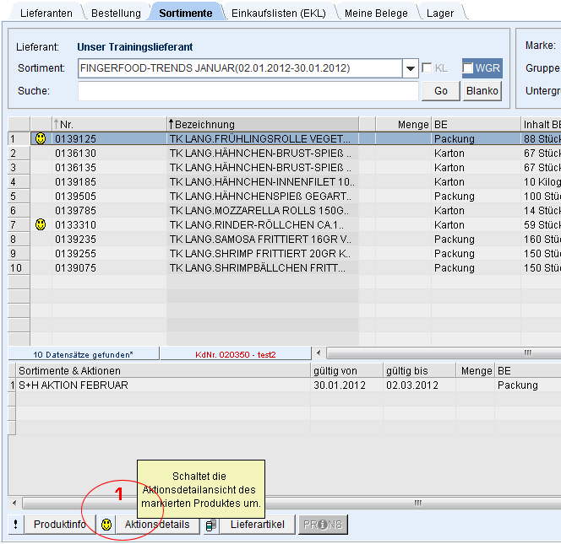Click the PRINS info button
This screenshot has height=544, width=561.
click(x=322, y=525)
